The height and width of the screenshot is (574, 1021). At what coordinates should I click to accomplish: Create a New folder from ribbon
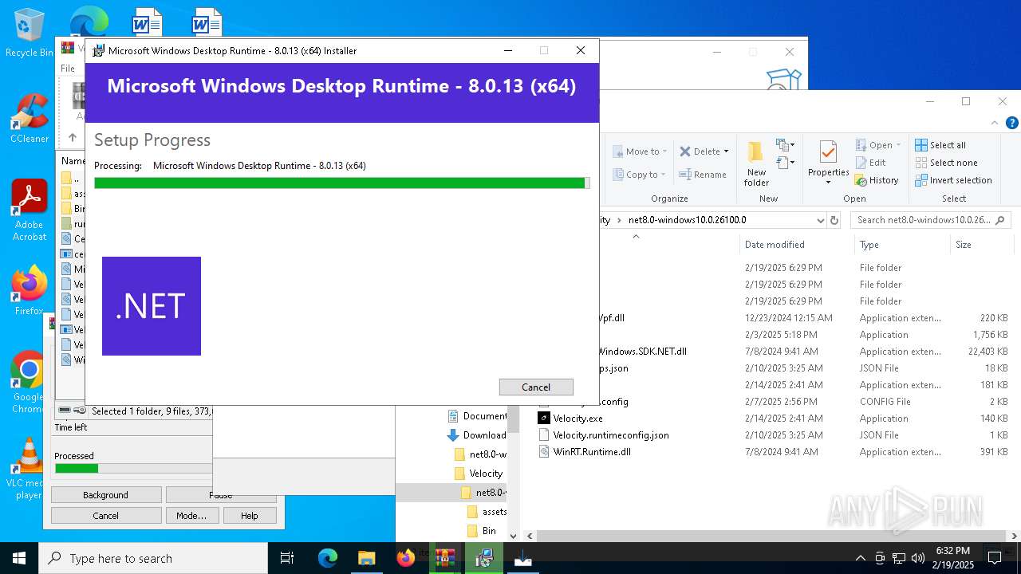pyautogui.click(x=756, y=163)
